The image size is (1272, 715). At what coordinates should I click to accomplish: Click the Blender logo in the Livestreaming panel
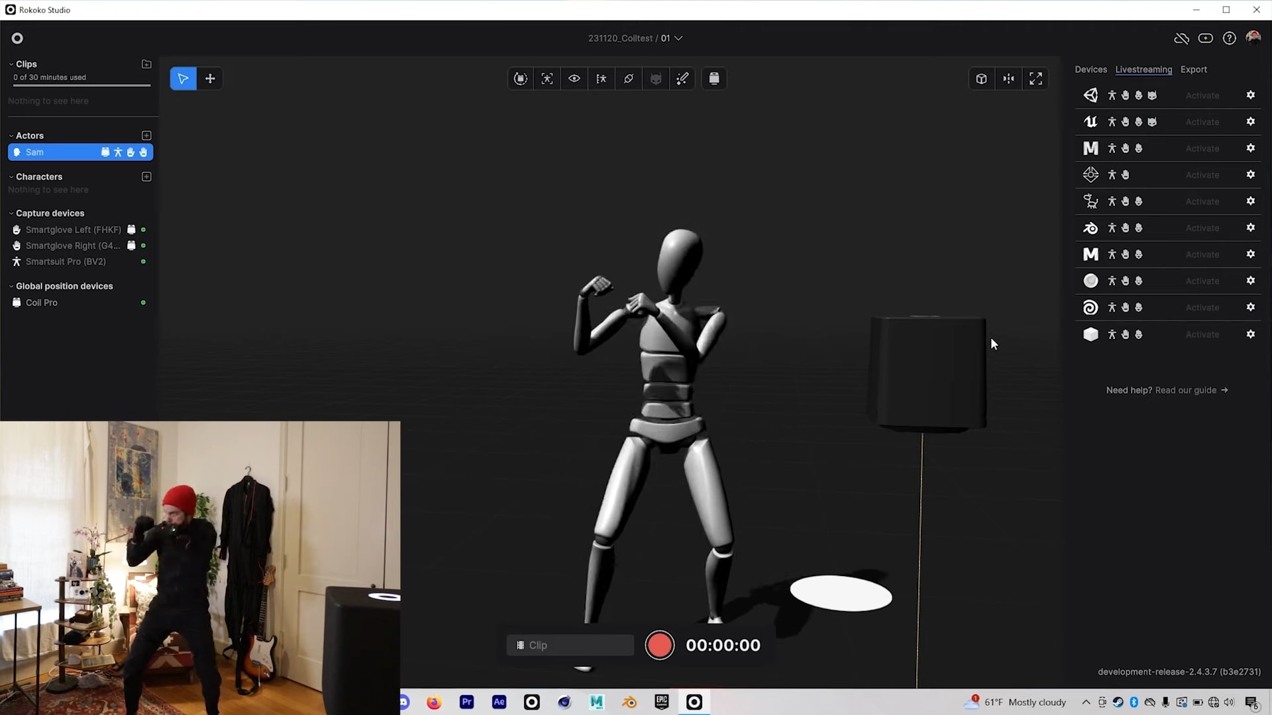(1090, 228)
